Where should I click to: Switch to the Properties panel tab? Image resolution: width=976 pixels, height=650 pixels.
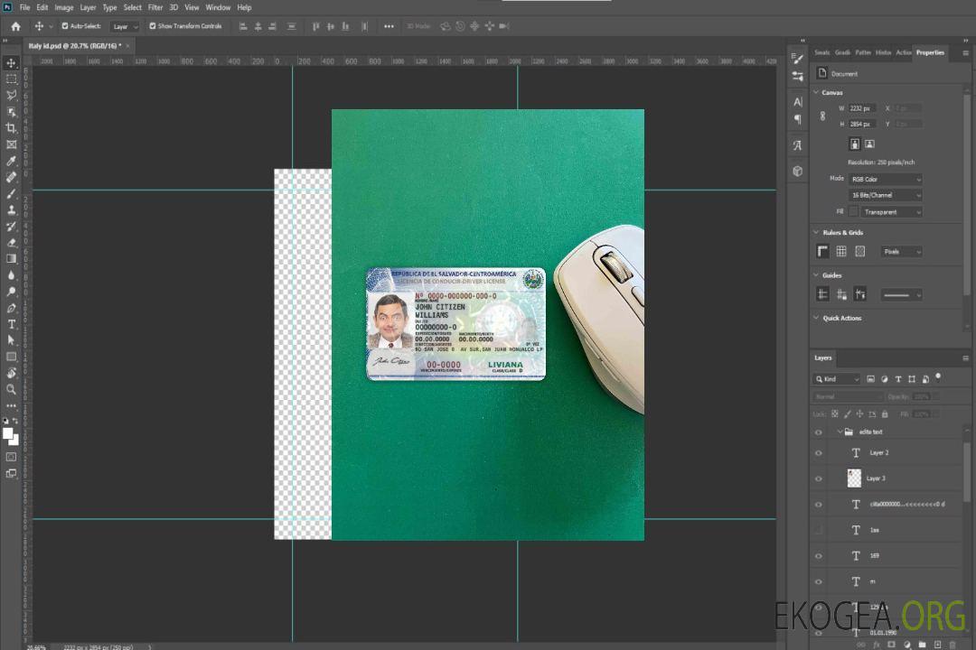(929, 52)
